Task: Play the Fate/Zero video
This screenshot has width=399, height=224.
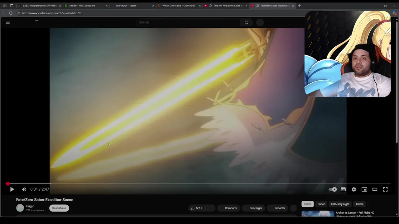Action: coord(12,189)
